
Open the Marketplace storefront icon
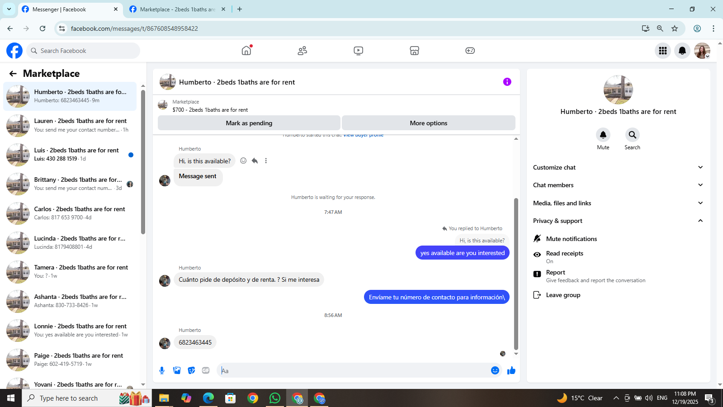pyautogui.click(x=415, y=51)
